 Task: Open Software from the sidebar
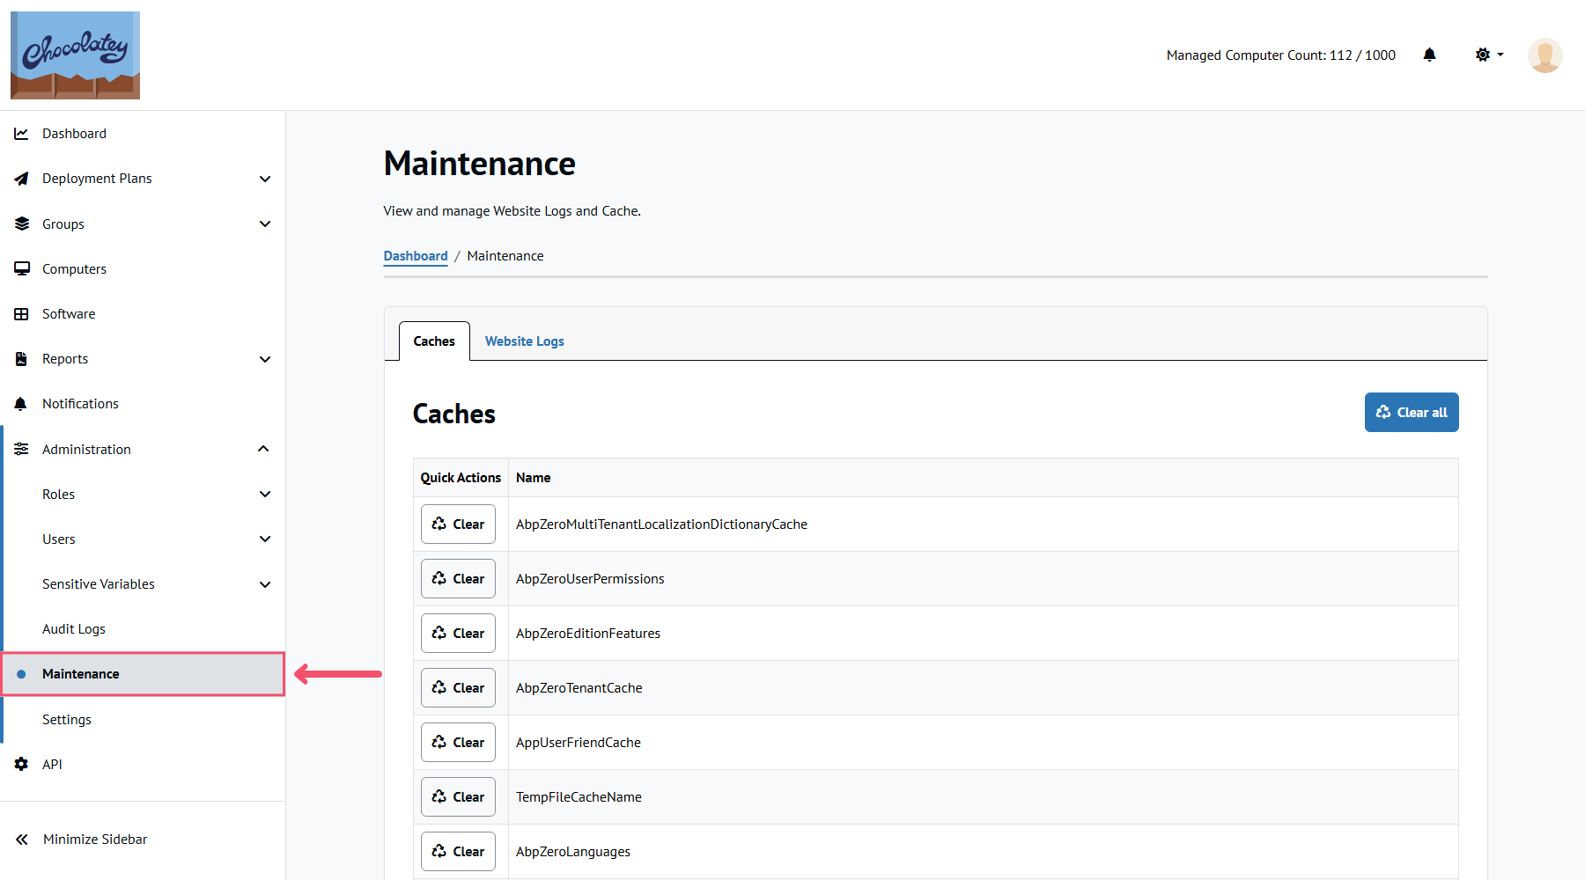[143, 313]
